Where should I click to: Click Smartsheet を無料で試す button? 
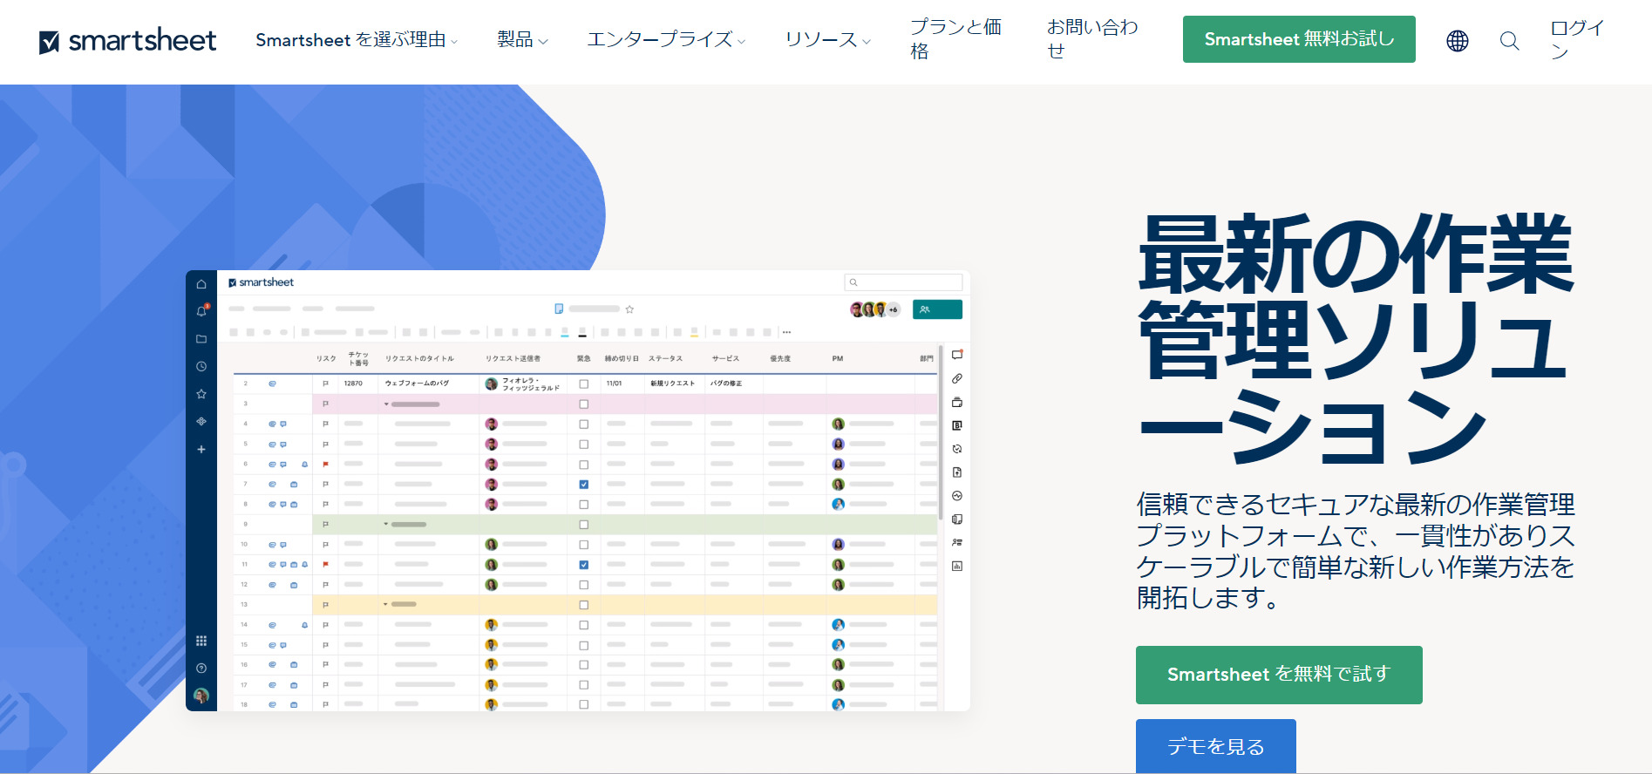click(x=1279, y=675)
